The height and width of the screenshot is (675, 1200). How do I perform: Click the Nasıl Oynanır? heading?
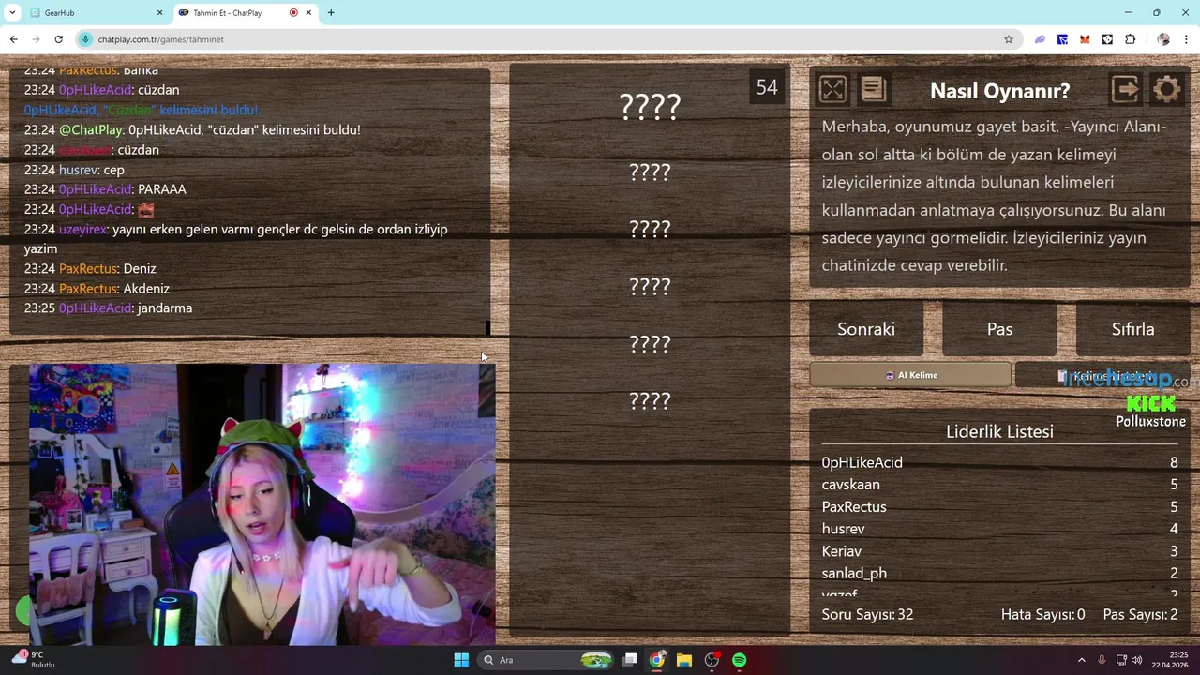[x=999, y=91]
